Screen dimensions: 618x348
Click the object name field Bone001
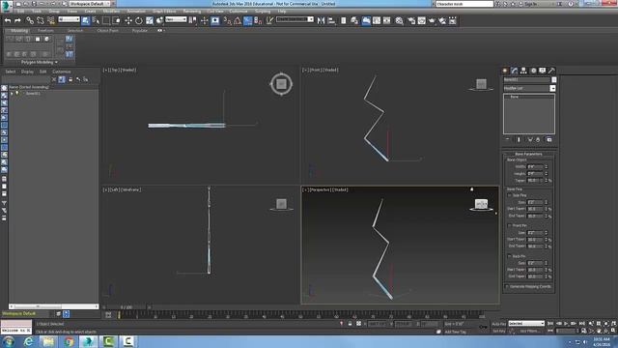[x=527, y=79]
